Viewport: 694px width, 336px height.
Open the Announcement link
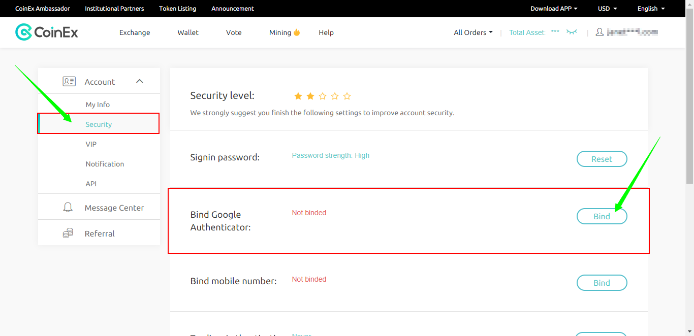tap(233, 9)
